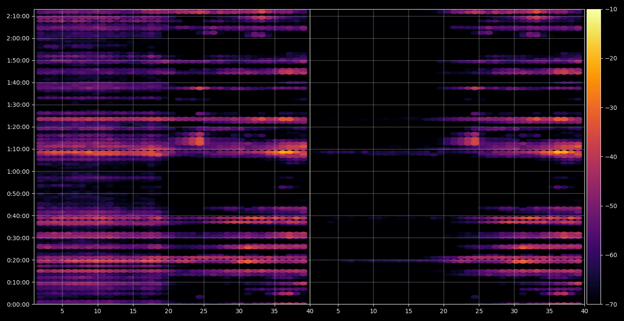Click the right heatmap's x-axis label 10
Image resolution: width=624 pixels, height=321 pixels.
(373, 311)
